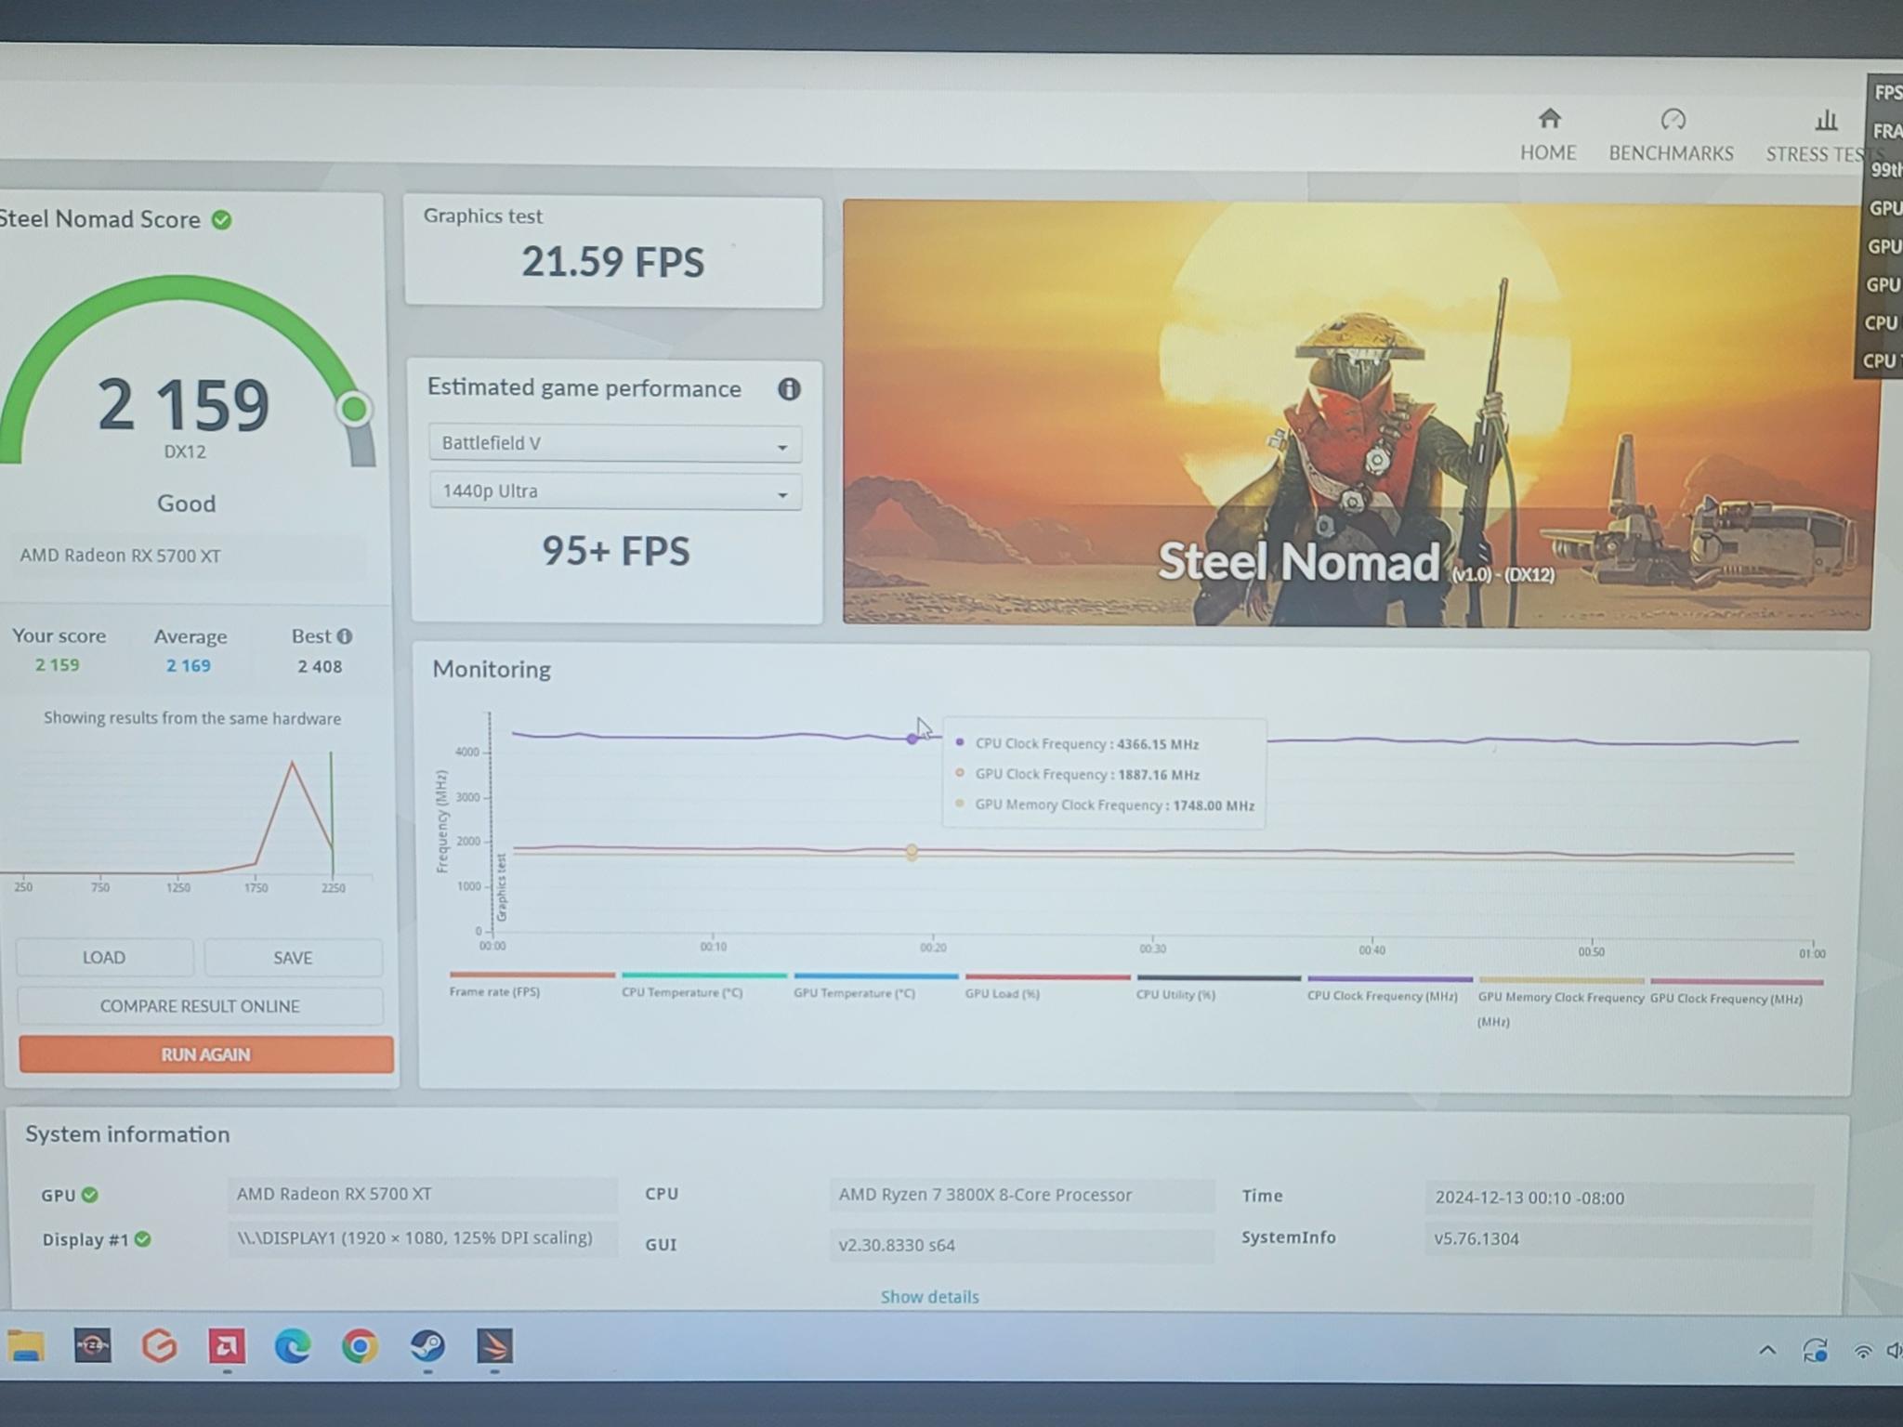Click the green check next to Display #1
1903x1427 pixels.
pos(142,1239)
